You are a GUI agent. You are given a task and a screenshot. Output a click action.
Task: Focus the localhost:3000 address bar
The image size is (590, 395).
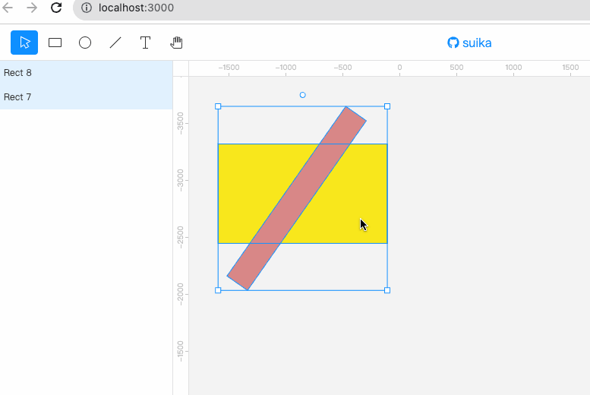click(x=331, y=8)
